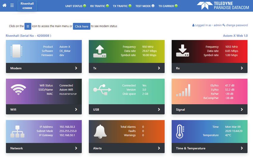Expand the Wifi card chevron
The height and width of the screenshot is (161, 253).
[76, 110]
